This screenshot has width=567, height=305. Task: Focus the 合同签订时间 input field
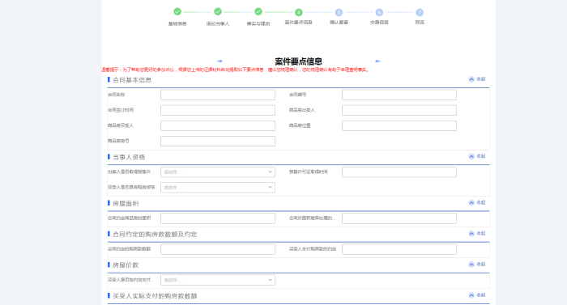coord(218,110)
